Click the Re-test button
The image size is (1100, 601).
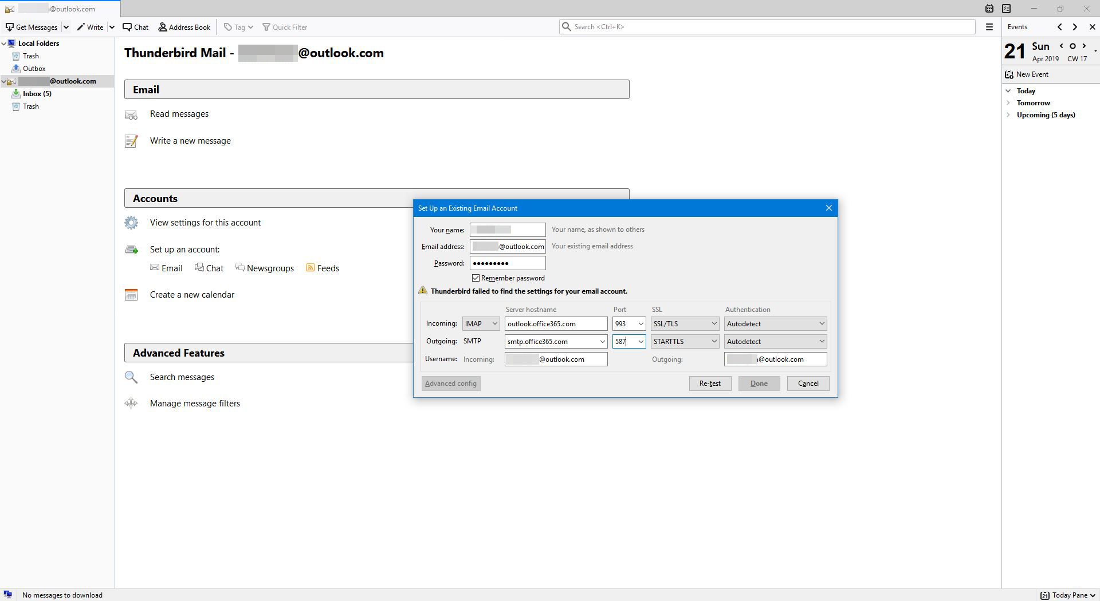click(710, 383)
